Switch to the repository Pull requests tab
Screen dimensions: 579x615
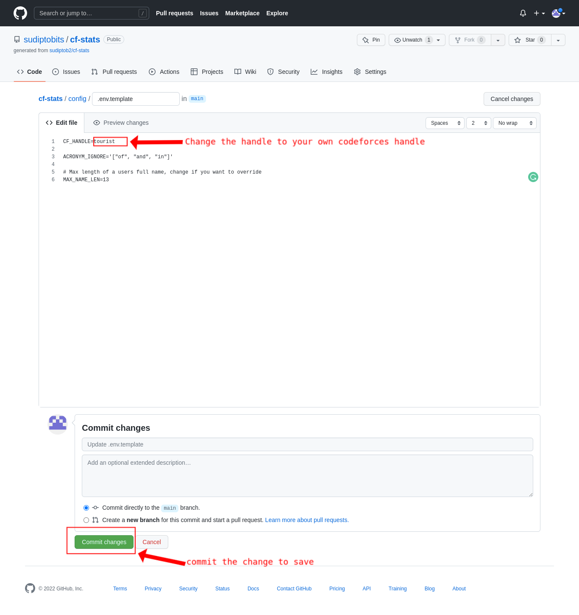[x=114, y=72]
